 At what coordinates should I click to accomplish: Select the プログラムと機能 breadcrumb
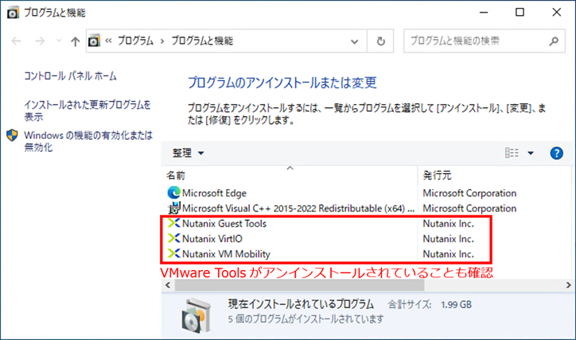[x=202, y=41]
